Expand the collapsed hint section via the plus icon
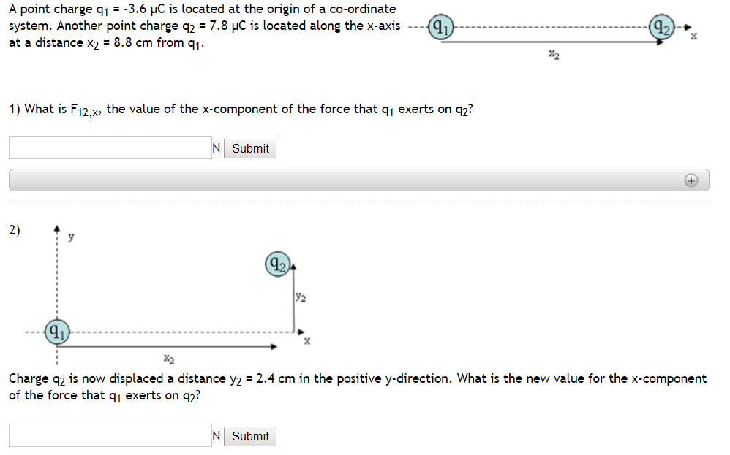 pos(691,180)
